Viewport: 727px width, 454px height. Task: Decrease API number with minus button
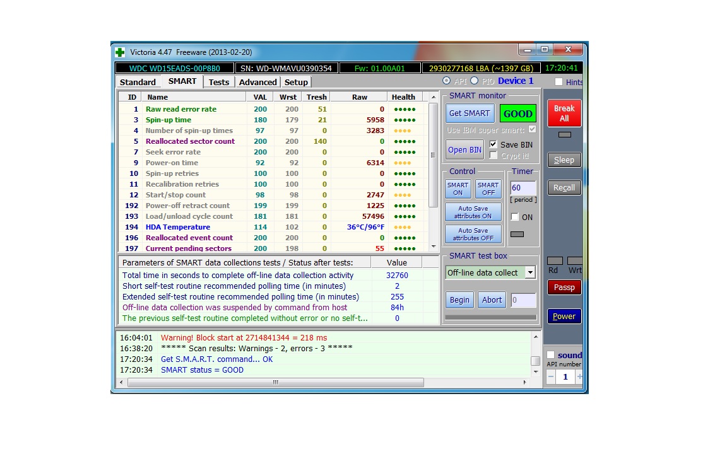(x=551, y=377)
